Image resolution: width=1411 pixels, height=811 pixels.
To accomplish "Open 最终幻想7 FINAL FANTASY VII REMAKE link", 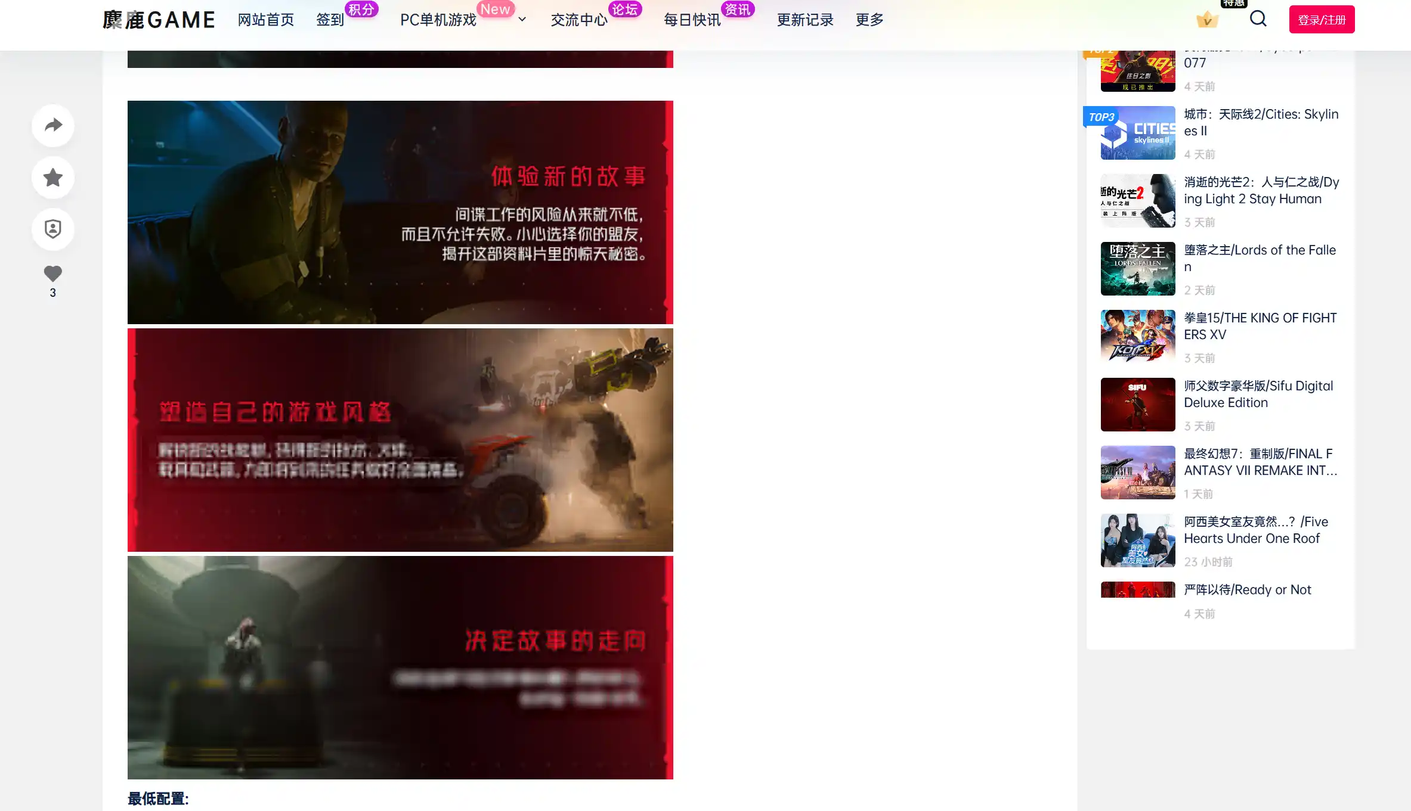I will click(1261, 462).
